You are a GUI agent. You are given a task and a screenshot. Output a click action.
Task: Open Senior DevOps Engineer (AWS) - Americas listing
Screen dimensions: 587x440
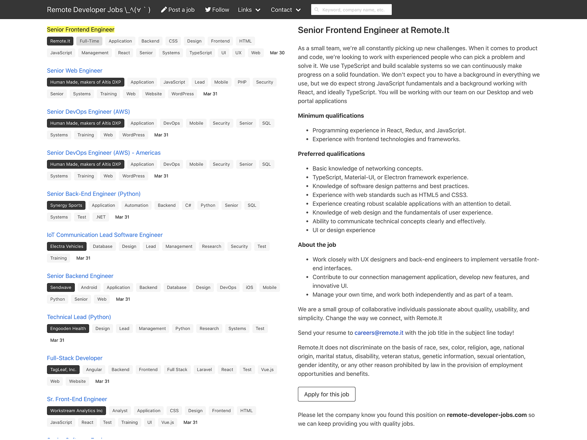pyautogui.click(x=104, y=153)
